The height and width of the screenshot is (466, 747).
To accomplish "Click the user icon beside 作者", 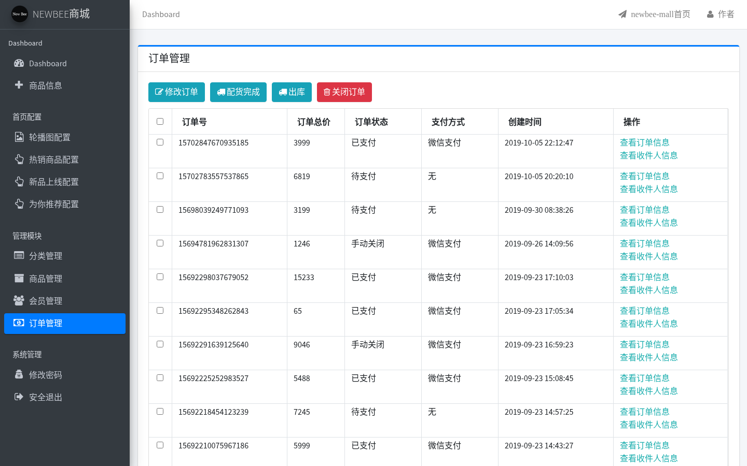I will (710, 14).
